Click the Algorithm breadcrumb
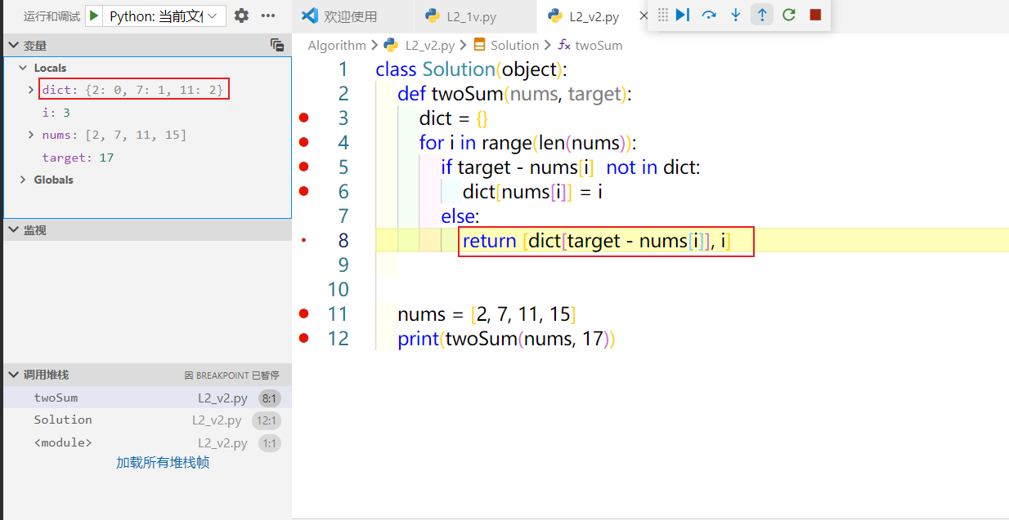Image resolution: width=1009 pixels, height=520 pixels. pos(337,46)
